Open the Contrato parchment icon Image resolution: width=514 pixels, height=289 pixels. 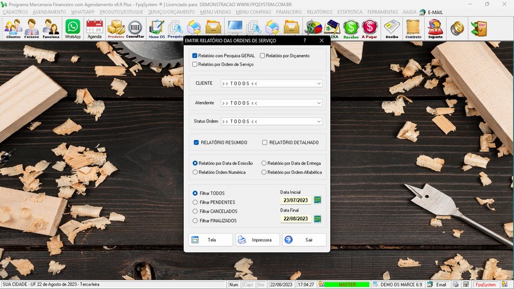[x=413, y=29]
